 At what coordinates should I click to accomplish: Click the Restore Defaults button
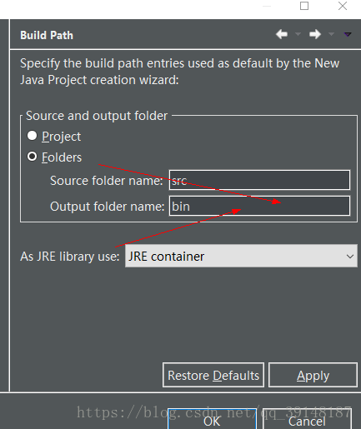click(213, 375)
